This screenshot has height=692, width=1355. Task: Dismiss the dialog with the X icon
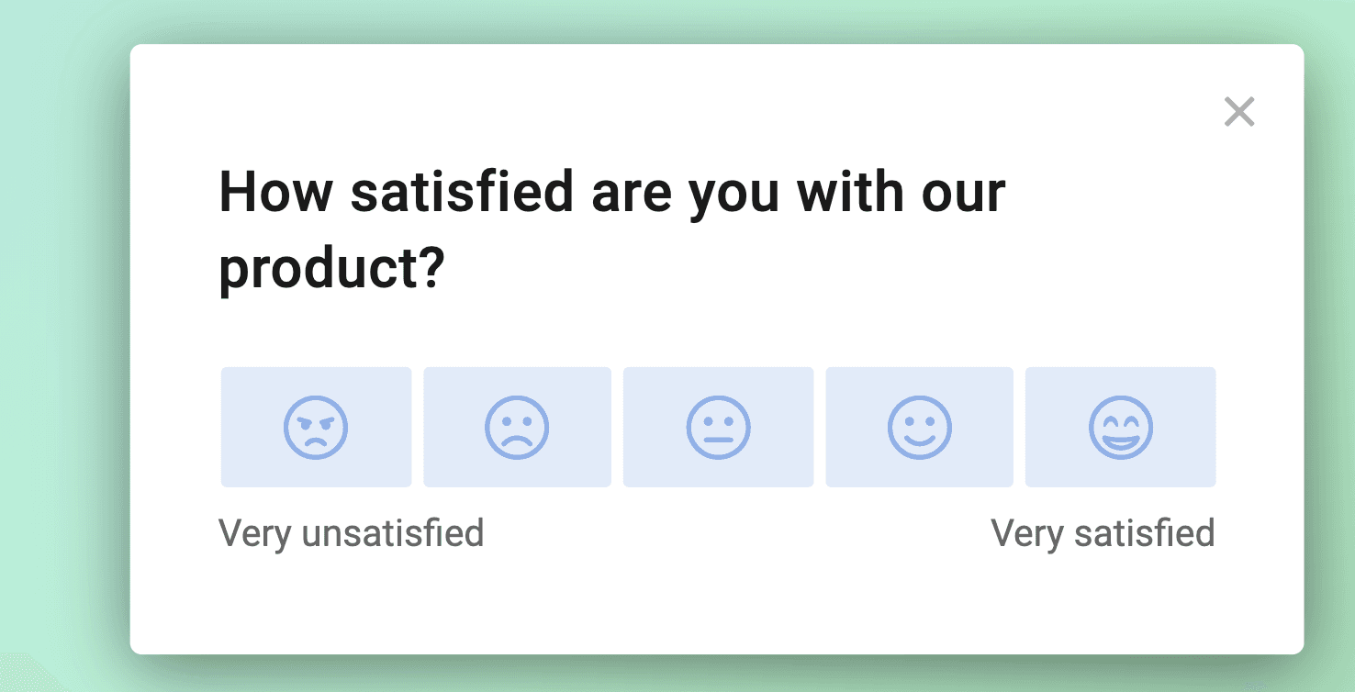point(1239,112)
